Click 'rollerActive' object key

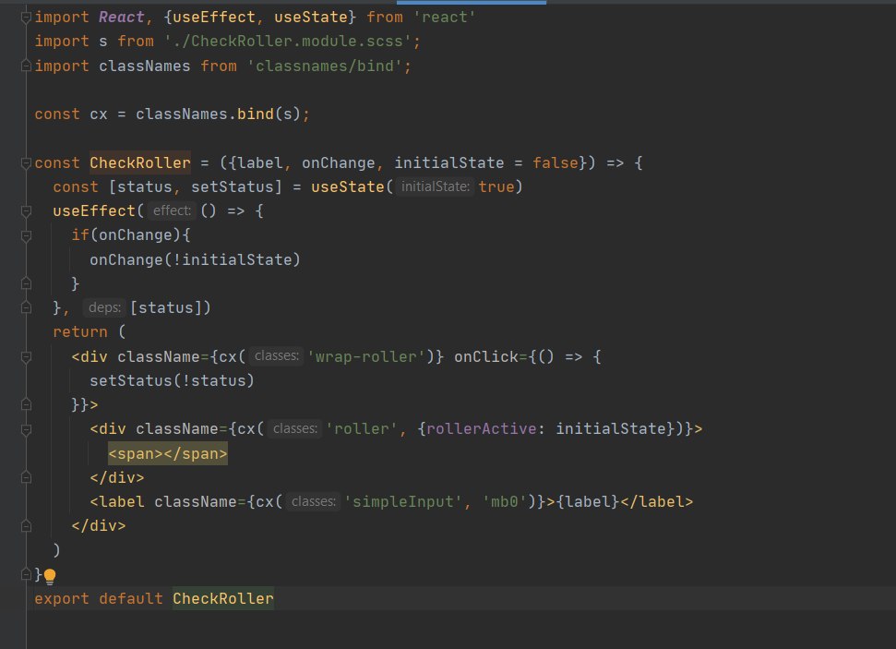tap(481, 429)
